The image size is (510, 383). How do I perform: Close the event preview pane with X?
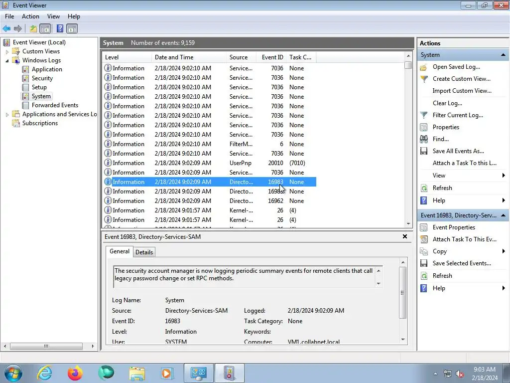405,236
